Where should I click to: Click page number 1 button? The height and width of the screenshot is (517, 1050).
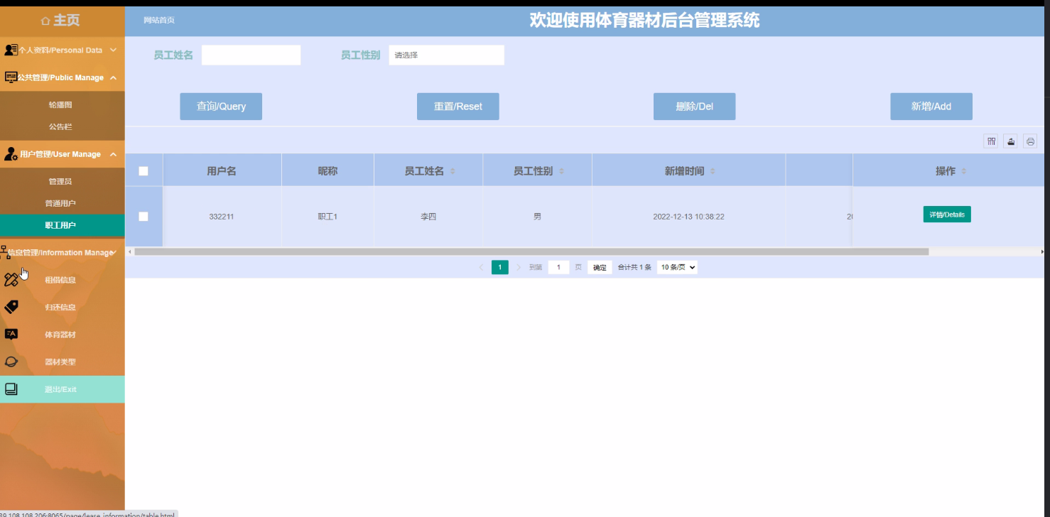coord(500,268)
